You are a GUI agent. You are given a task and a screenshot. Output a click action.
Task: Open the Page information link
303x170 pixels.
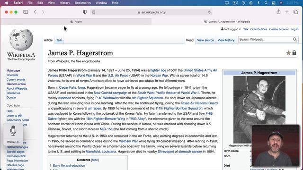(17, 161)
